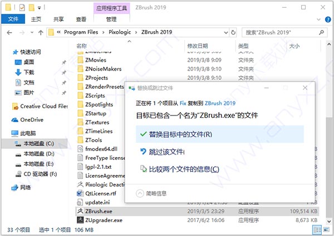Image resolution: width=334 pixels, height=236 pixels.
Task: Sort by 大小 column header
Action: [x=294, y=46]
